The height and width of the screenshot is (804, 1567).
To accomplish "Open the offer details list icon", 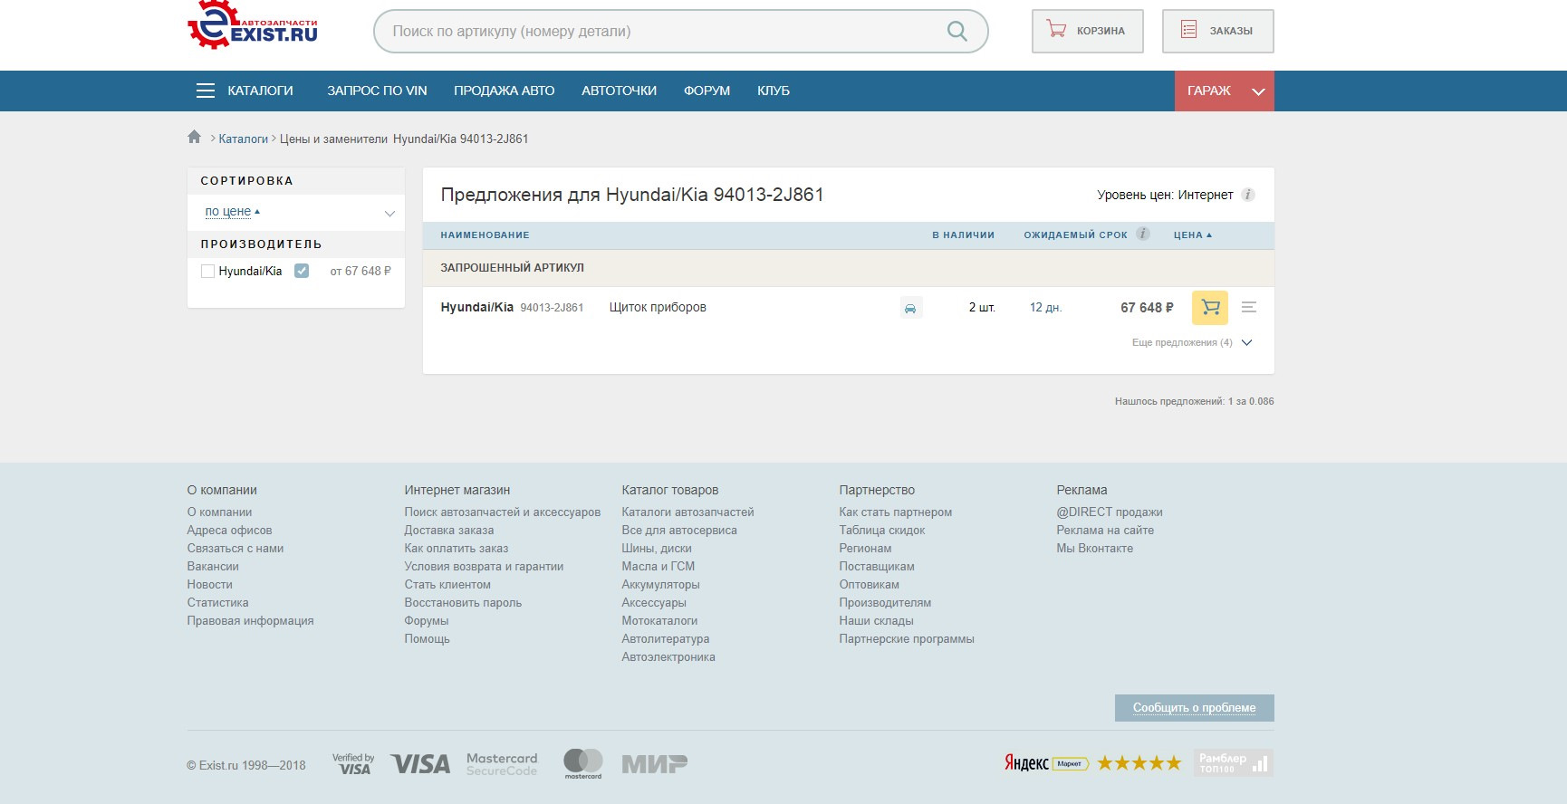I will coord(1249,308).
